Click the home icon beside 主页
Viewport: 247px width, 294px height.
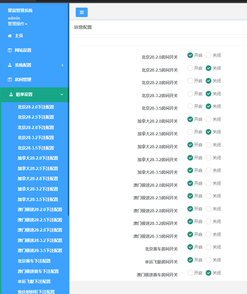click(10, 36)
